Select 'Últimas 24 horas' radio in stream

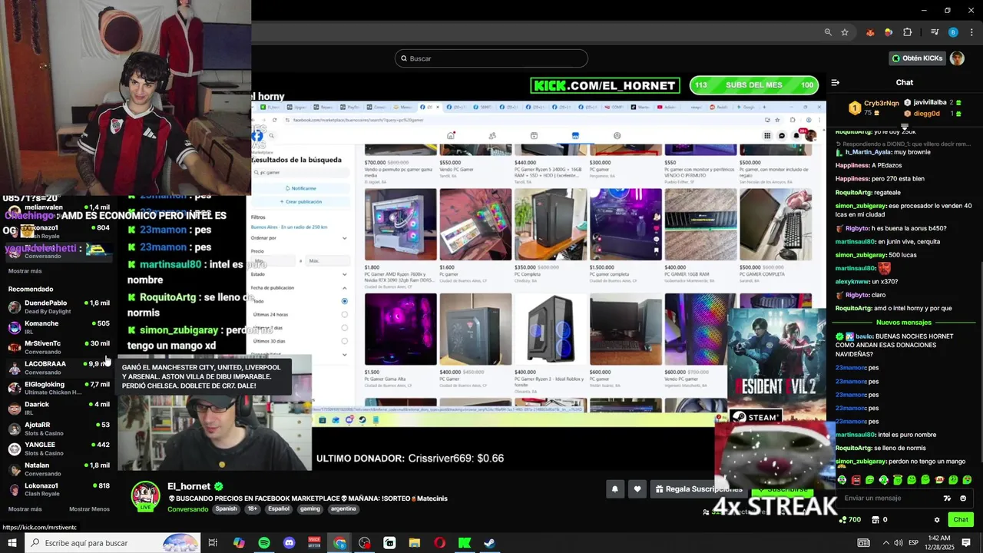[x=344, y=314]
